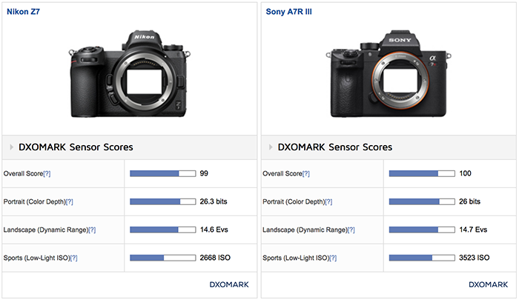Screen dimensions: 519x302
Task: Click Nikon Z7 'Overall Score' label
Action: (23, 174)
